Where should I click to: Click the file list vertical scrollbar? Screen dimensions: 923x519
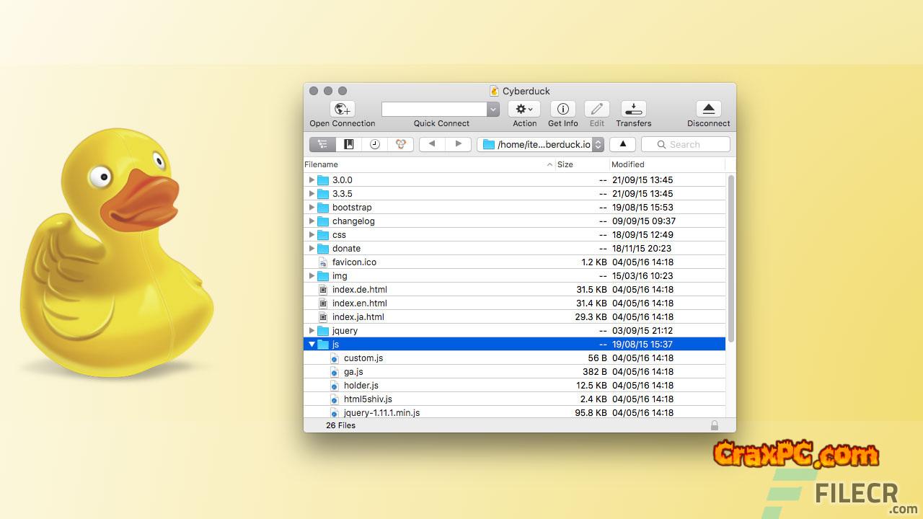click(x=730, y=259)
